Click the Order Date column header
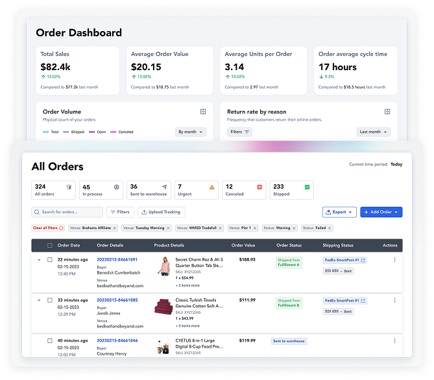 pos(69,245)
